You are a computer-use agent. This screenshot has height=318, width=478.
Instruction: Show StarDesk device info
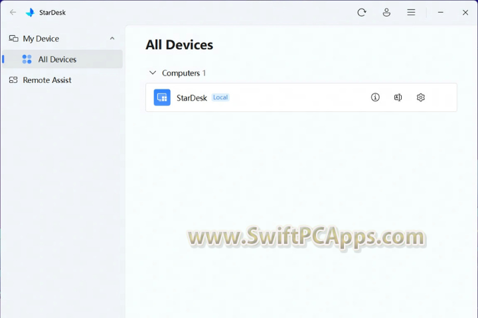click(375, 97)
